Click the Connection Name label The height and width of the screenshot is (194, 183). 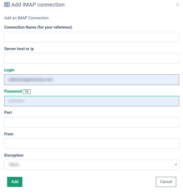(38, 27)
